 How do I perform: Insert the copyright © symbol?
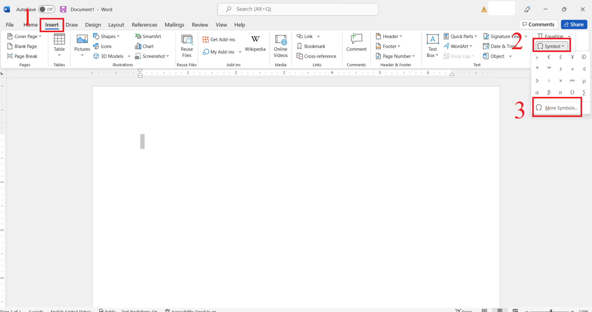point(584,57)
